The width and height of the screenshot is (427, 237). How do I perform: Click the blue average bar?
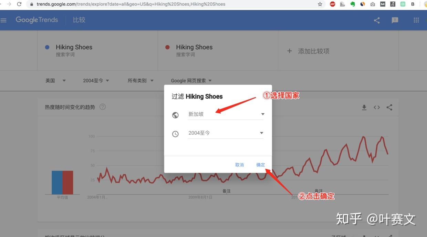[x=57, y=182]
